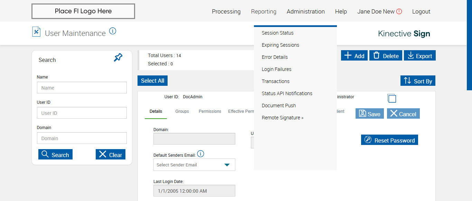
Task: Open the Select Sender Email dropdown
Action: tap(194, 165)
